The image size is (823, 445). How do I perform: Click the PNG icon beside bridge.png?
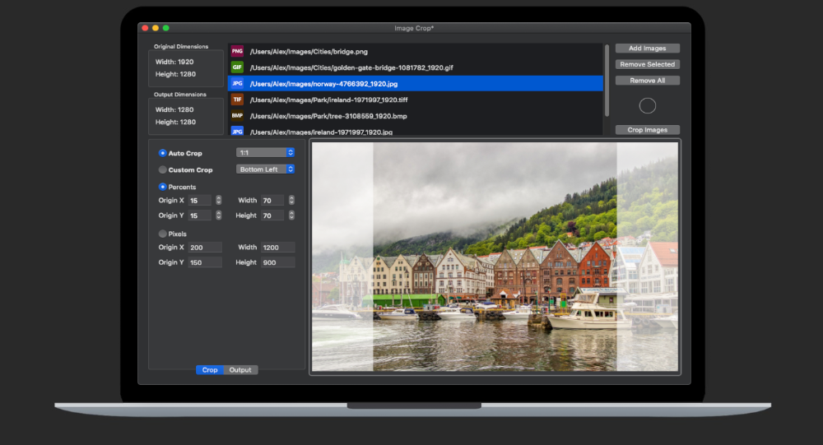237,51
